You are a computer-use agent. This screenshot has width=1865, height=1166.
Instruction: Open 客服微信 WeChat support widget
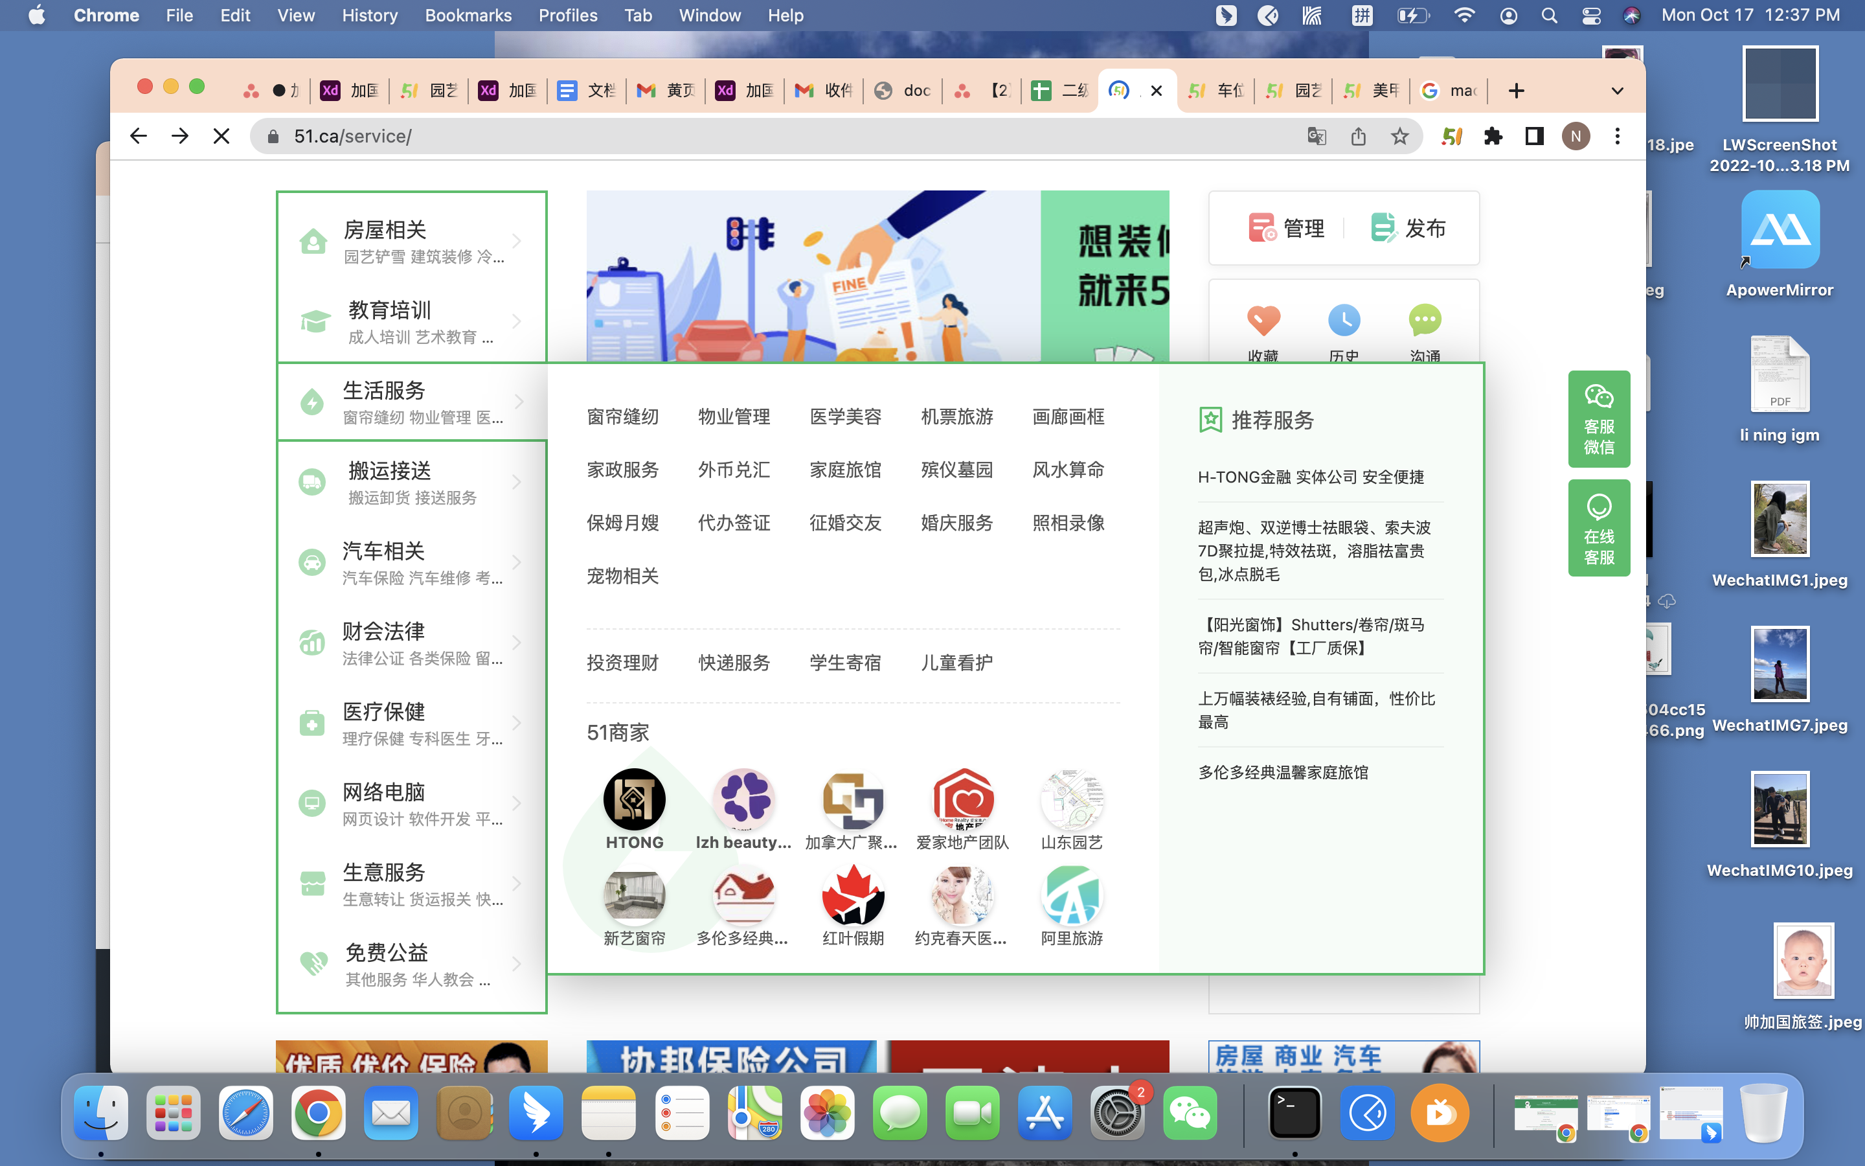(1599, 418)
